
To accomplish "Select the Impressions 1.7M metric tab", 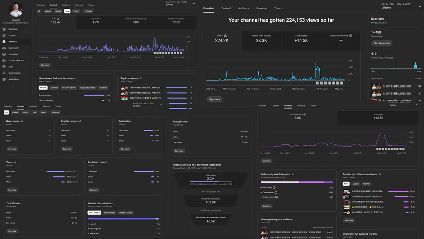I will point(96,23).
